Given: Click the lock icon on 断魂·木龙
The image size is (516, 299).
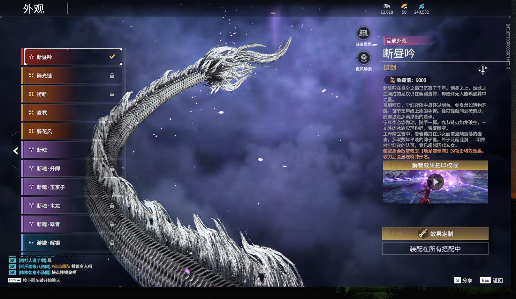Looking at the screenshot, I should coord(112,206).
